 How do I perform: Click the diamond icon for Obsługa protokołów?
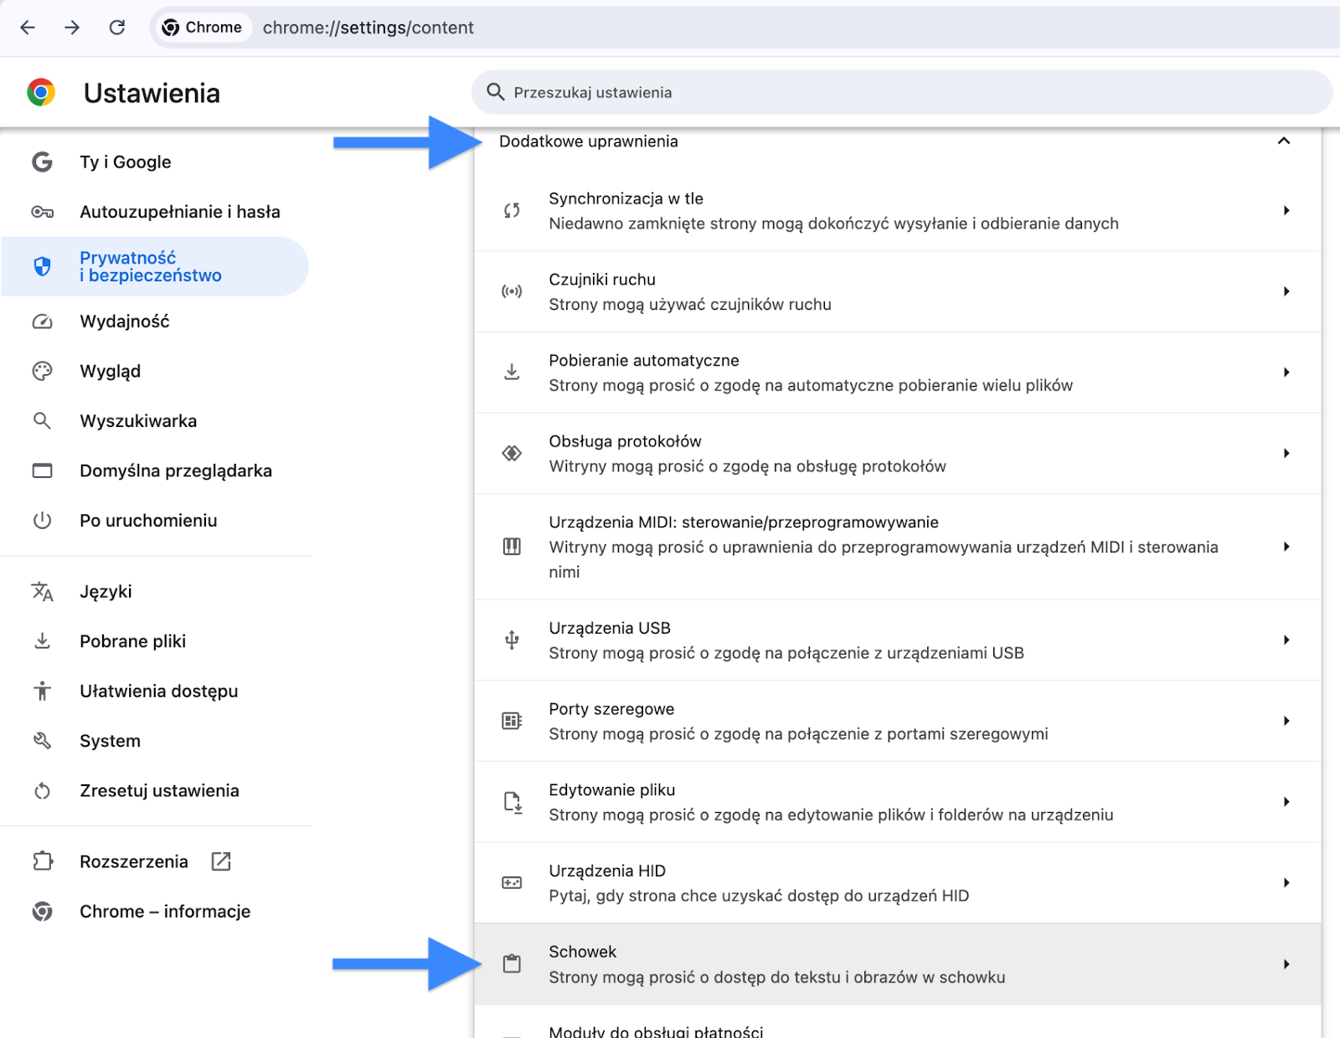(512, 453)
